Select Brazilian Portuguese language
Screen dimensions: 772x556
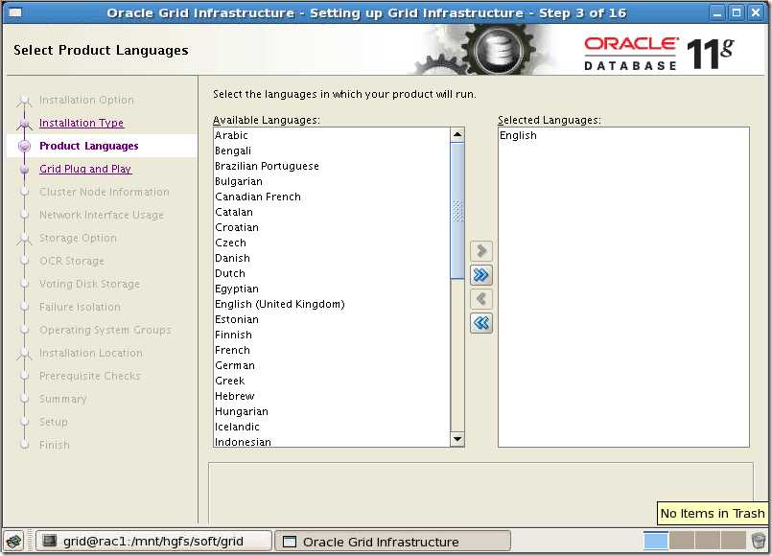click(332, 166)
